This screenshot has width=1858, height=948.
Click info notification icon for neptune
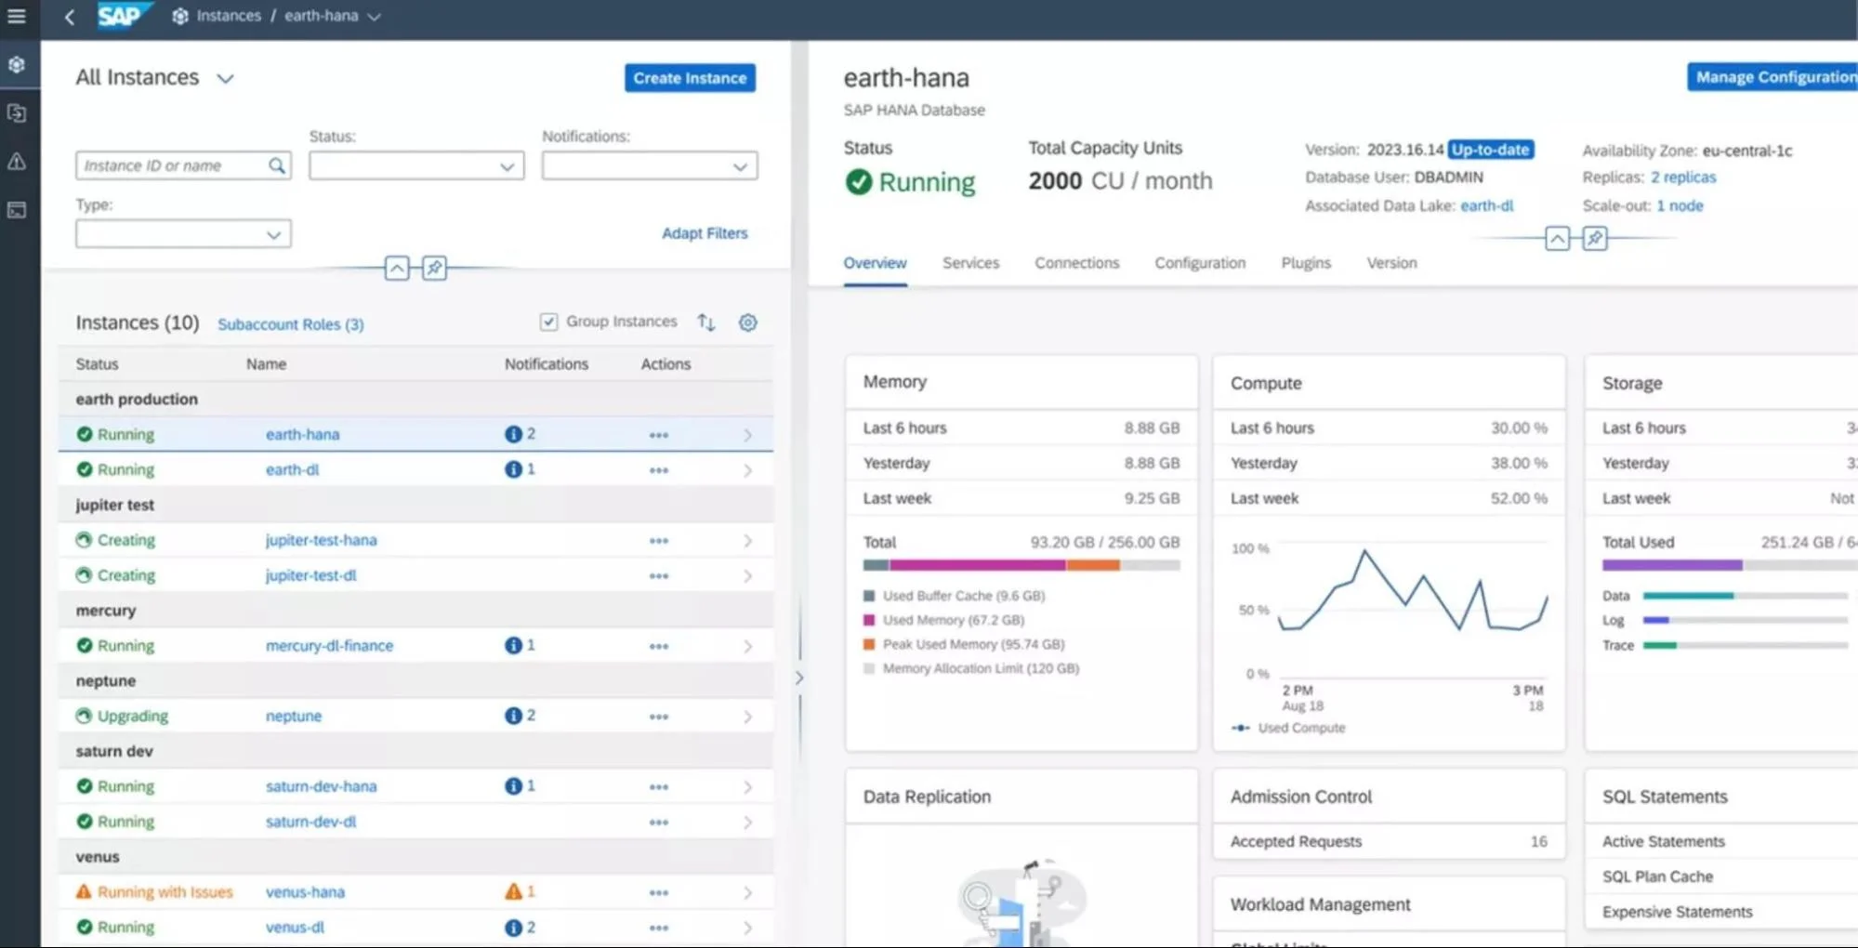(513, 716)
